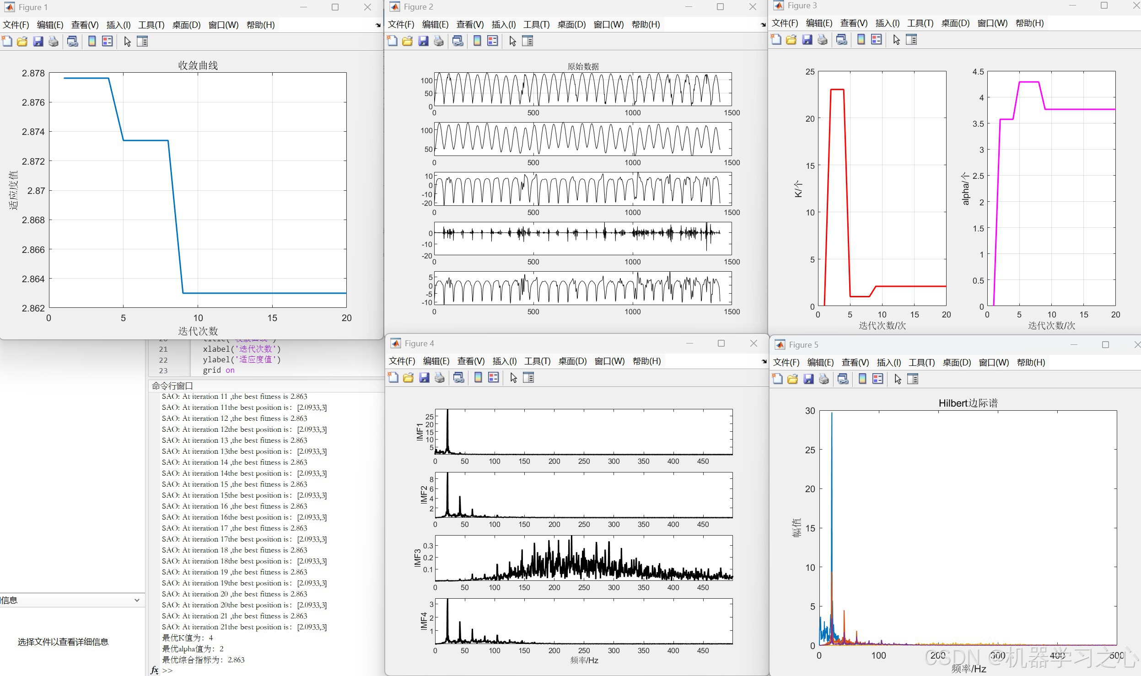Expand Figure 2 menu bar overflow arrow
The width and height of the screenshot is (1141, 676).
[x=763, y=25]
